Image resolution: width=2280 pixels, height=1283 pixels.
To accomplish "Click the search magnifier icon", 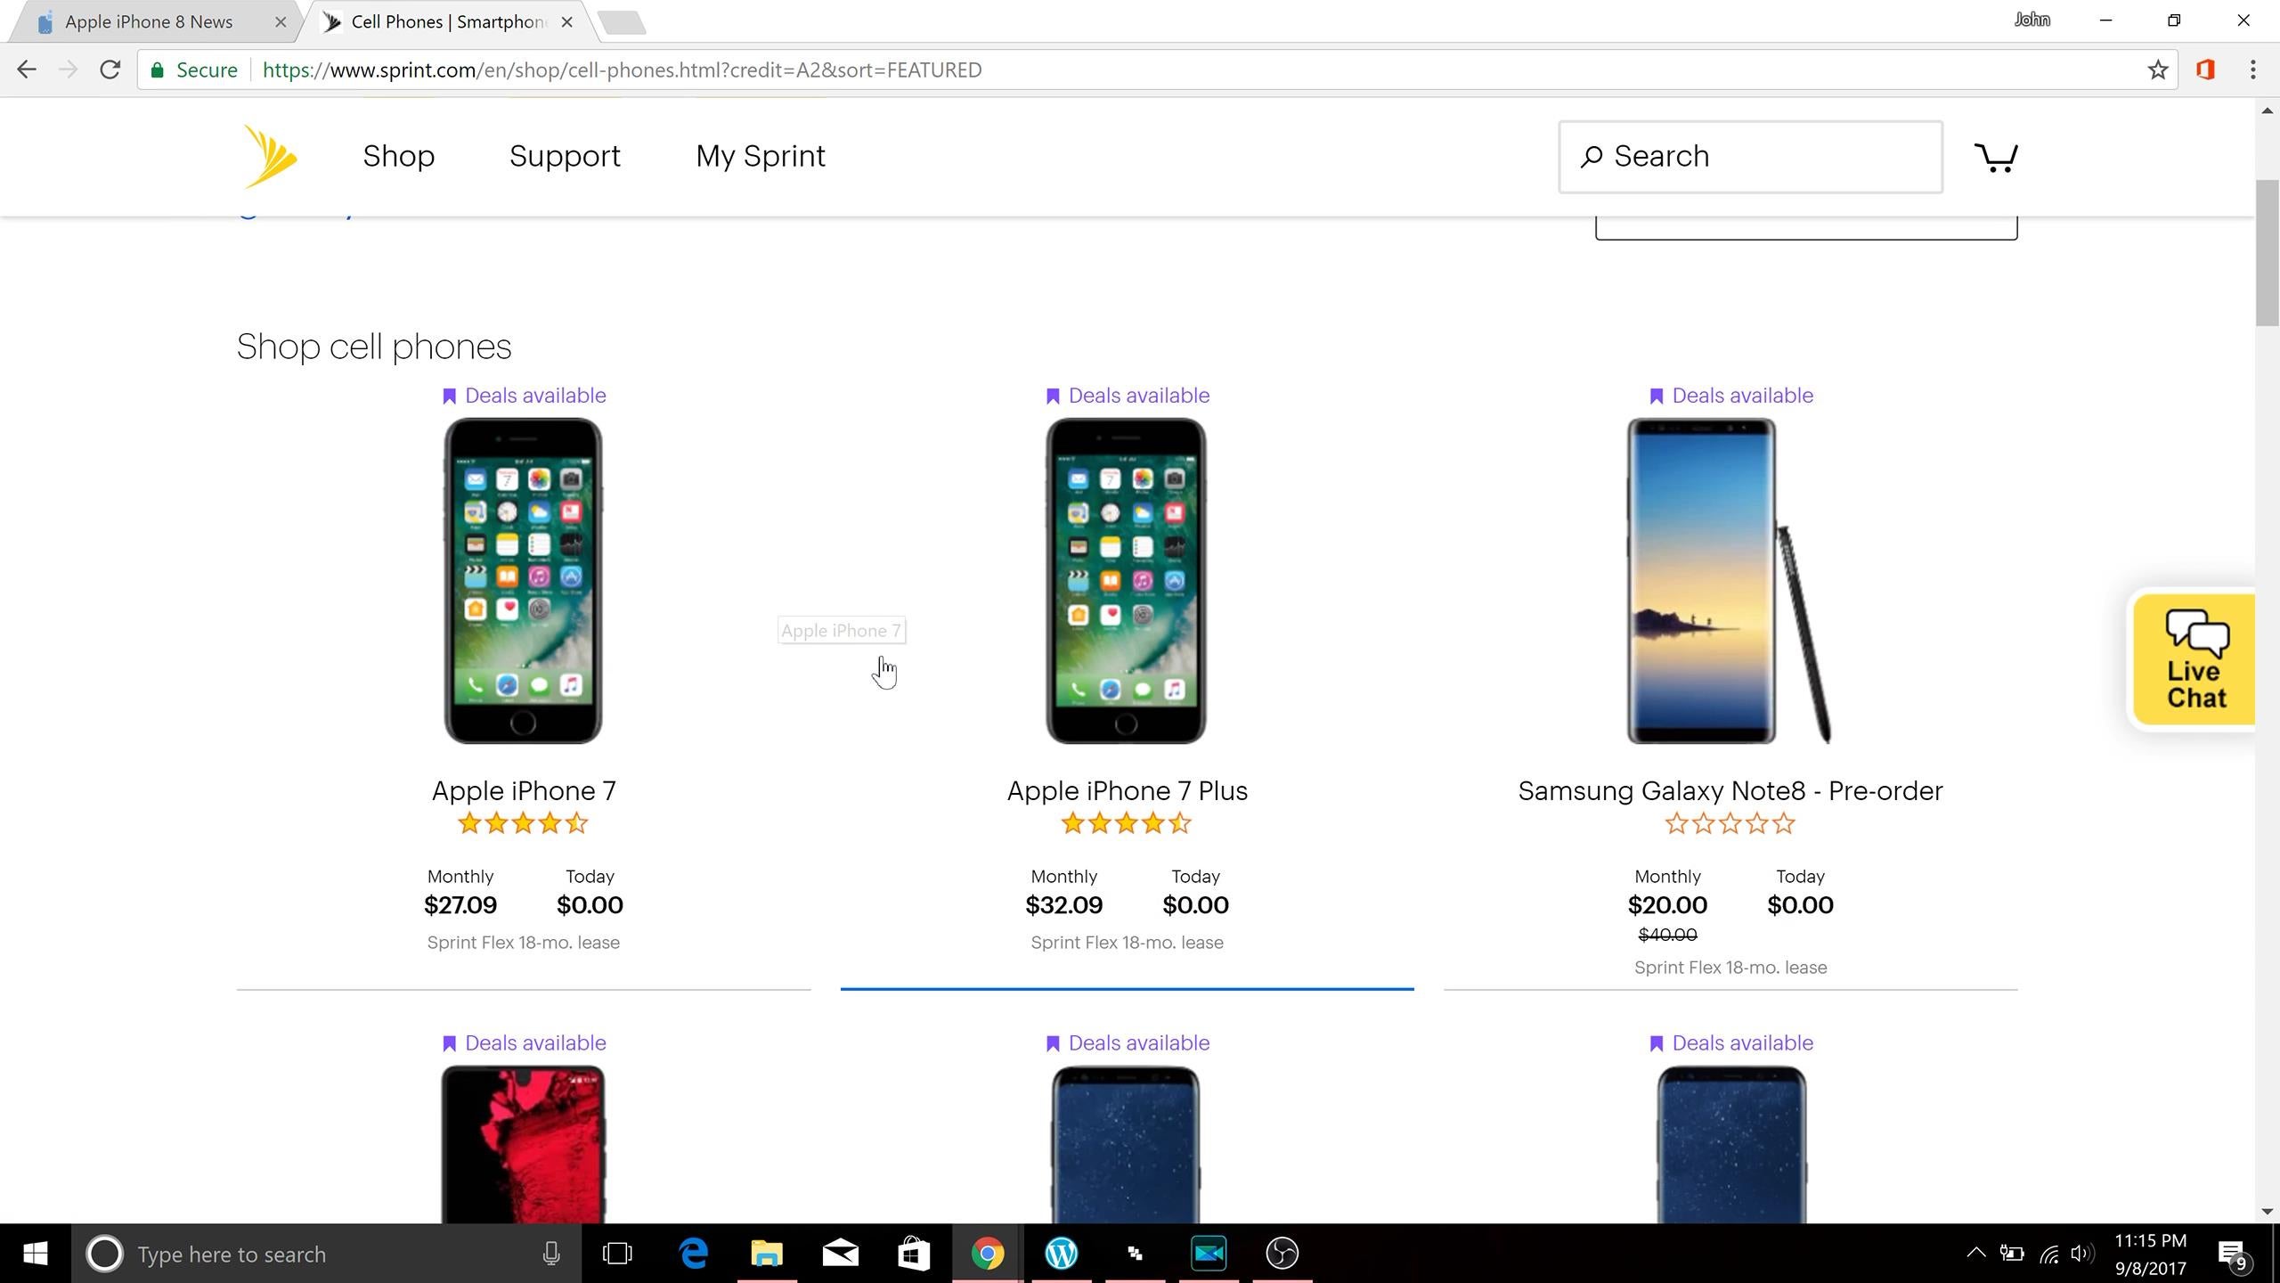I will pyautogui.click(x=1594, y=155).
